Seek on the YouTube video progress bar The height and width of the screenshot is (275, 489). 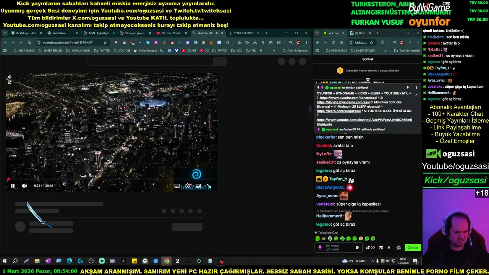click(x=111, y=179)
